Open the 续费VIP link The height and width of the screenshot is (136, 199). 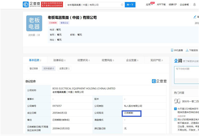[x=173, y=5]
